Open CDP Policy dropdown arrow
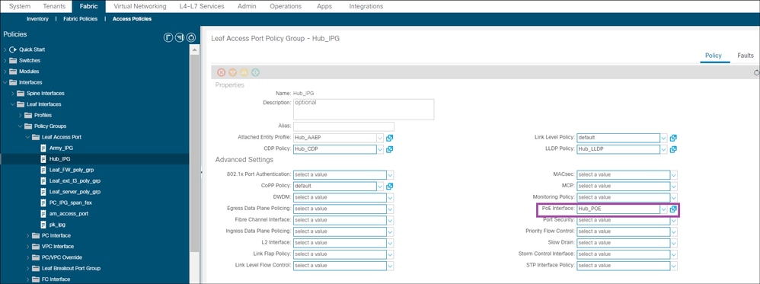Image resolution: width=760 pixels, height=284 pixels. [380, 149]
